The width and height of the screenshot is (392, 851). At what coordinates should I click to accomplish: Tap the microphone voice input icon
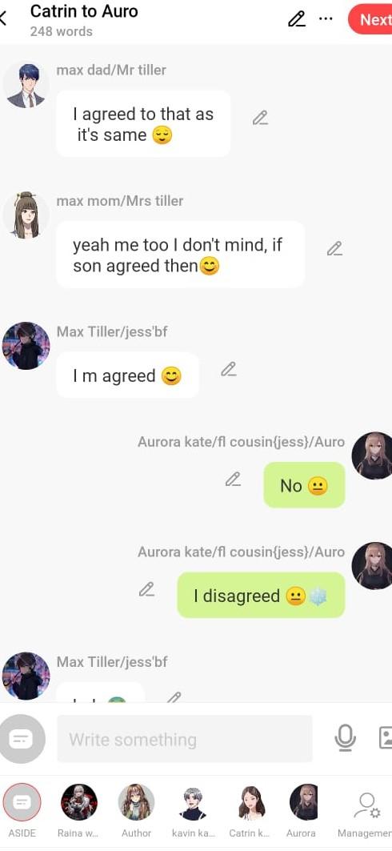pyautogui.click(x=345, y=738)
